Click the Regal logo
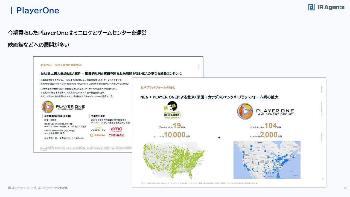350x197 pixels. (x=98, y=135)
